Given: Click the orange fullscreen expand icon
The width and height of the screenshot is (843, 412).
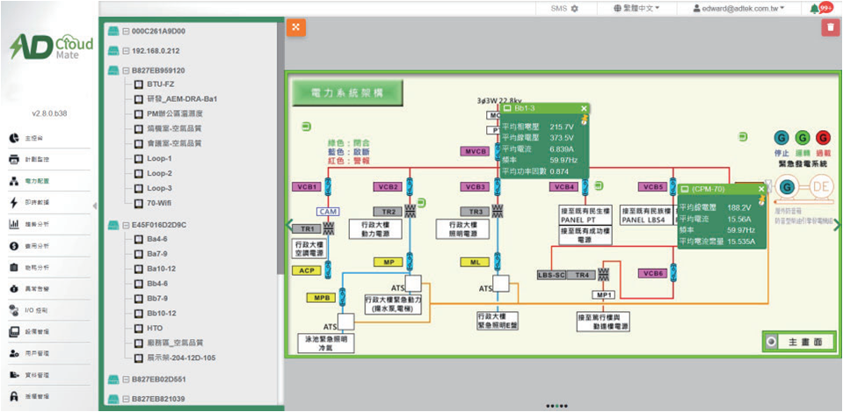Looking at the screenshot, I should (x=296, y=27).
